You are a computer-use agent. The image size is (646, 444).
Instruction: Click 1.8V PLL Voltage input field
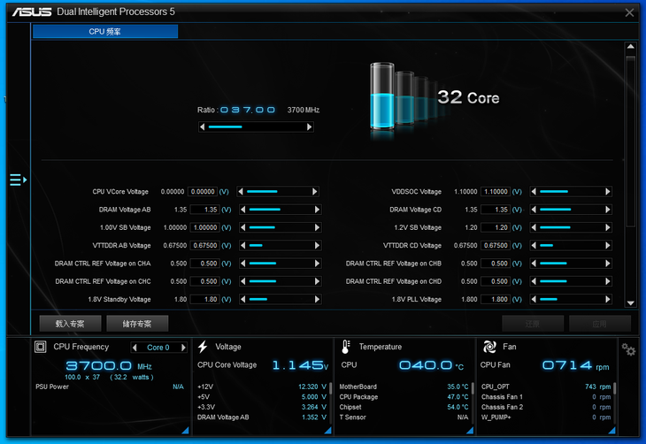(496, 300)
